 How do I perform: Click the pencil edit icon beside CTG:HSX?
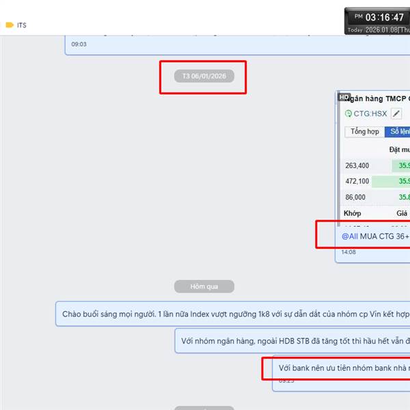[396, 113]
